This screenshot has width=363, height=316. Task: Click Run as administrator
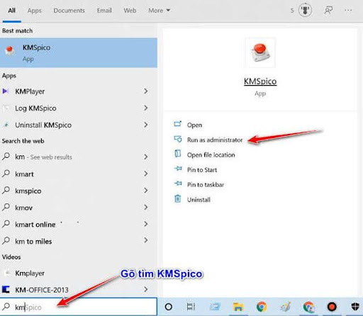coord(215,140)
